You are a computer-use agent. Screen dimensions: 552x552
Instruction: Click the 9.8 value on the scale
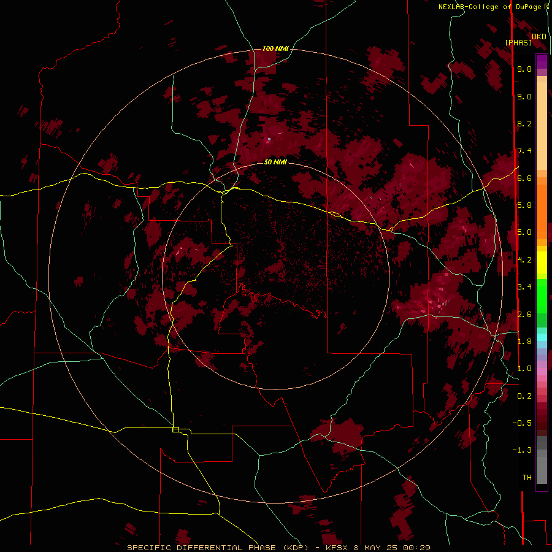click(524, 69)
